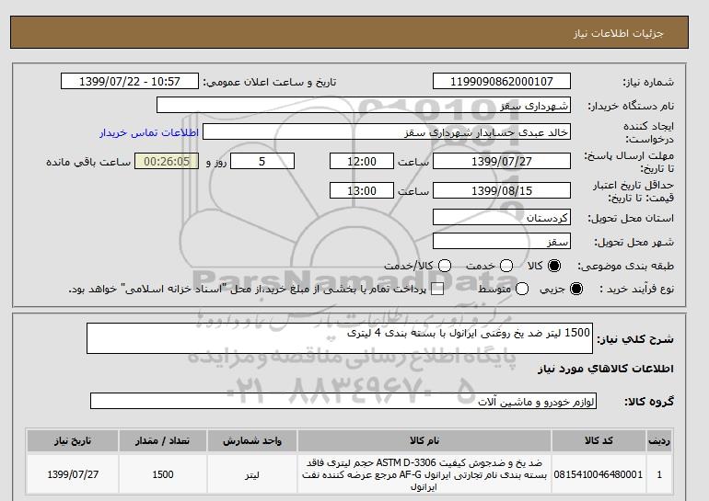Click the واحد شمارش column header

(252, 440)
